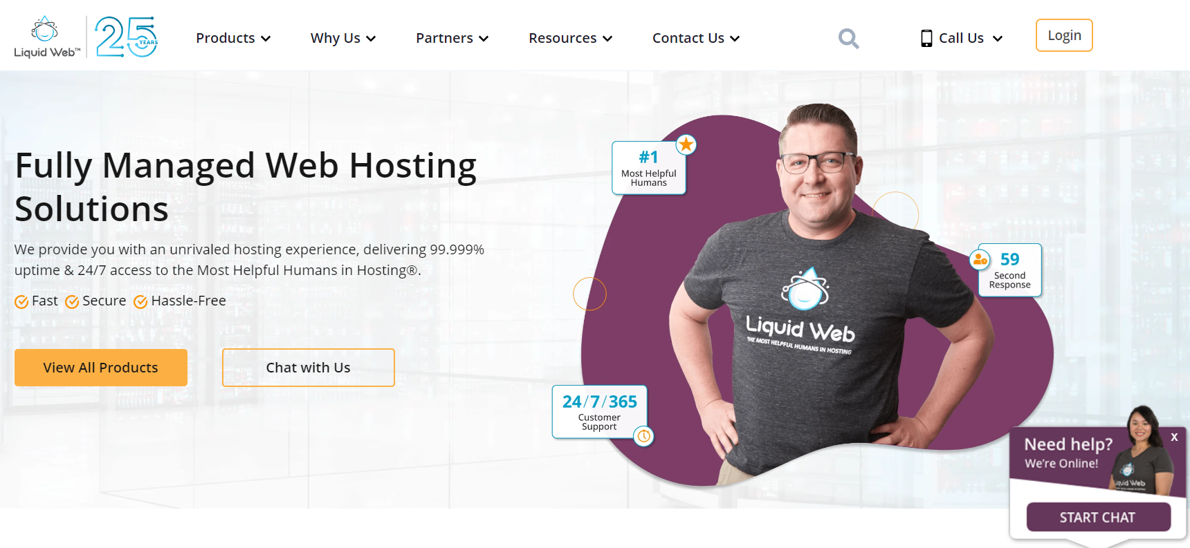Expand the Partners dropdown chevron

point(484,39)
